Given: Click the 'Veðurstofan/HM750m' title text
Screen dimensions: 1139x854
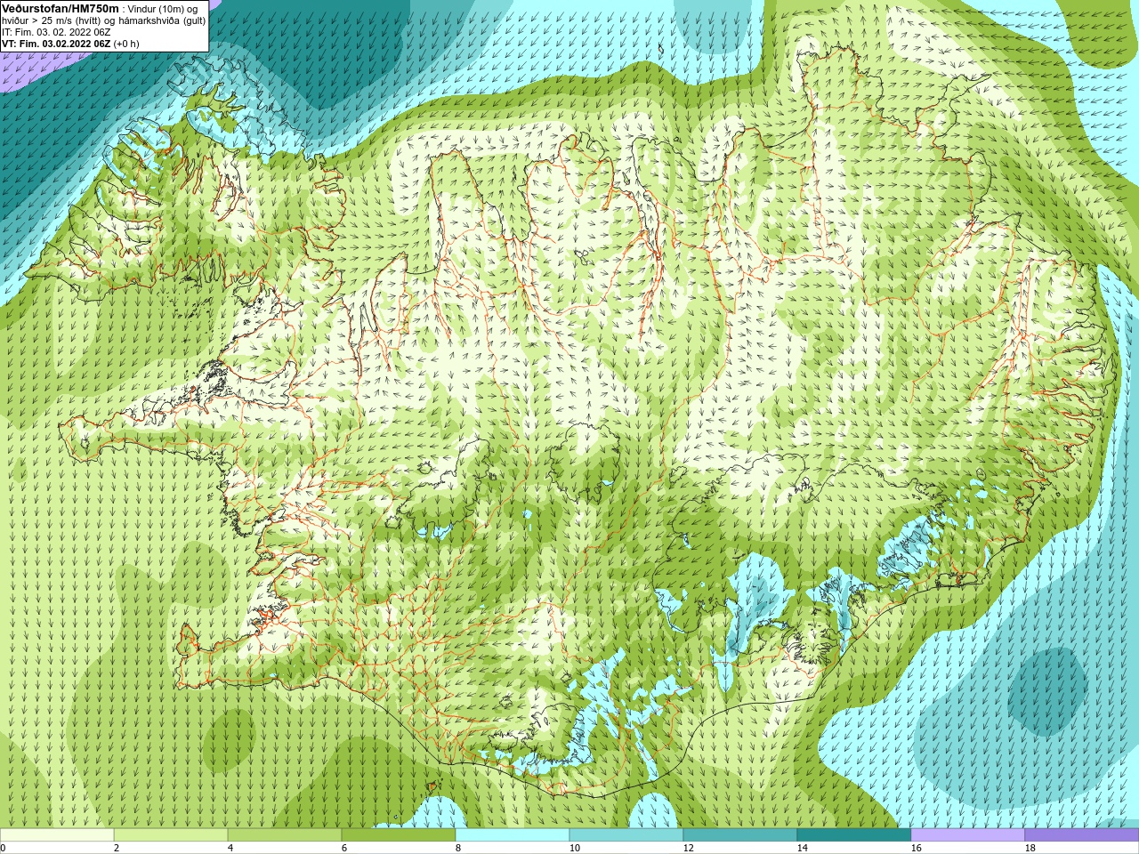Looking at the screenshot, I should (x=60, y=8).
